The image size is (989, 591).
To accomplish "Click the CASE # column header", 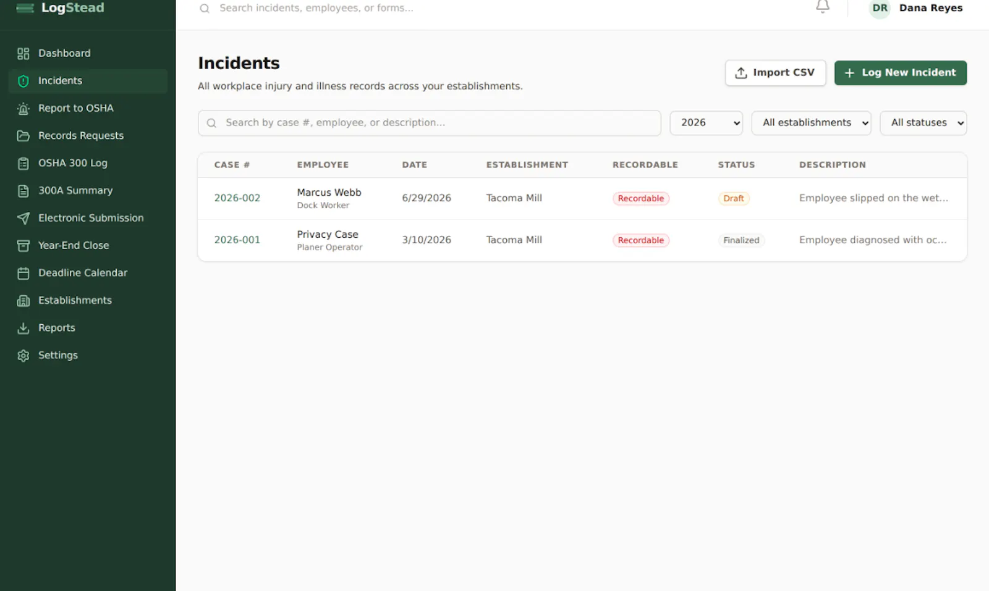I will tap(232, 165).
